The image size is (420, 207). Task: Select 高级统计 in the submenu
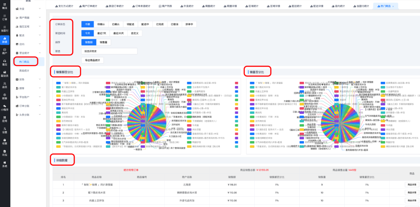click(x=25, y=71)
